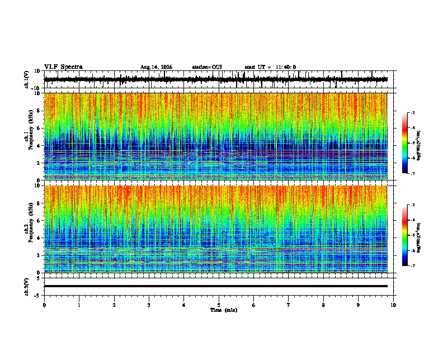443x342 pixels.
Task: Click the 3 tick label on time axis
Action: 149,305
